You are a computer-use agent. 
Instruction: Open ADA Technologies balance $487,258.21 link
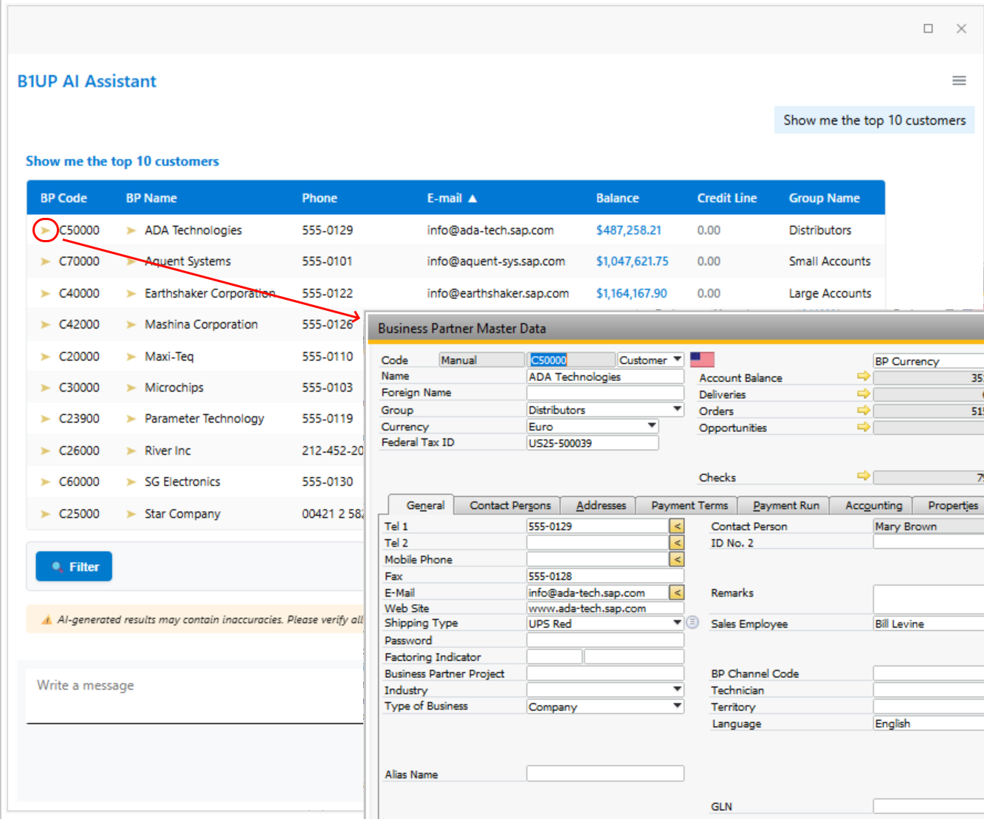(628, 230)
